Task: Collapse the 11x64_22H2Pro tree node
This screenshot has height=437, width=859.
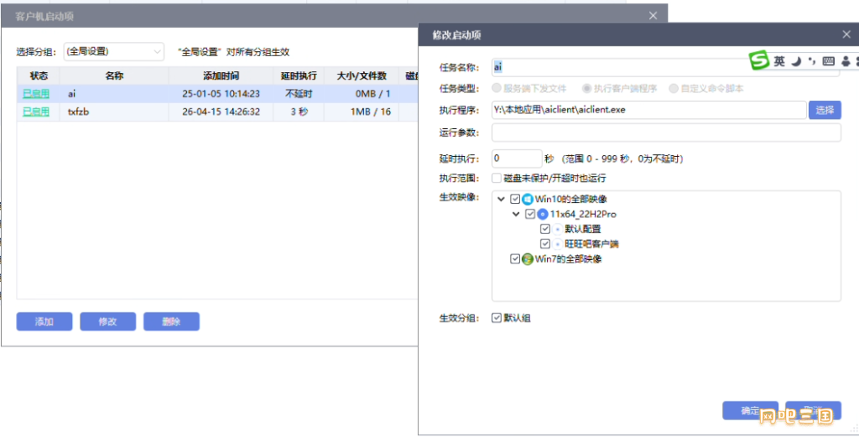Action: coord(516,214)
